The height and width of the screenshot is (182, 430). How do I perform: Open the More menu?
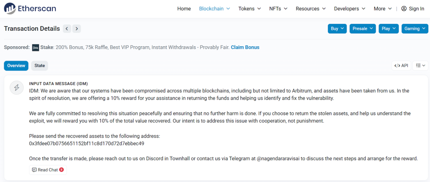[x=382, y=8]
